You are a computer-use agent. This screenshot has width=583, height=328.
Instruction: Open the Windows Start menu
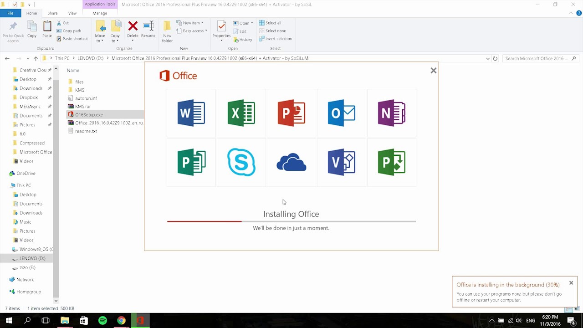(x=9, y=321)
